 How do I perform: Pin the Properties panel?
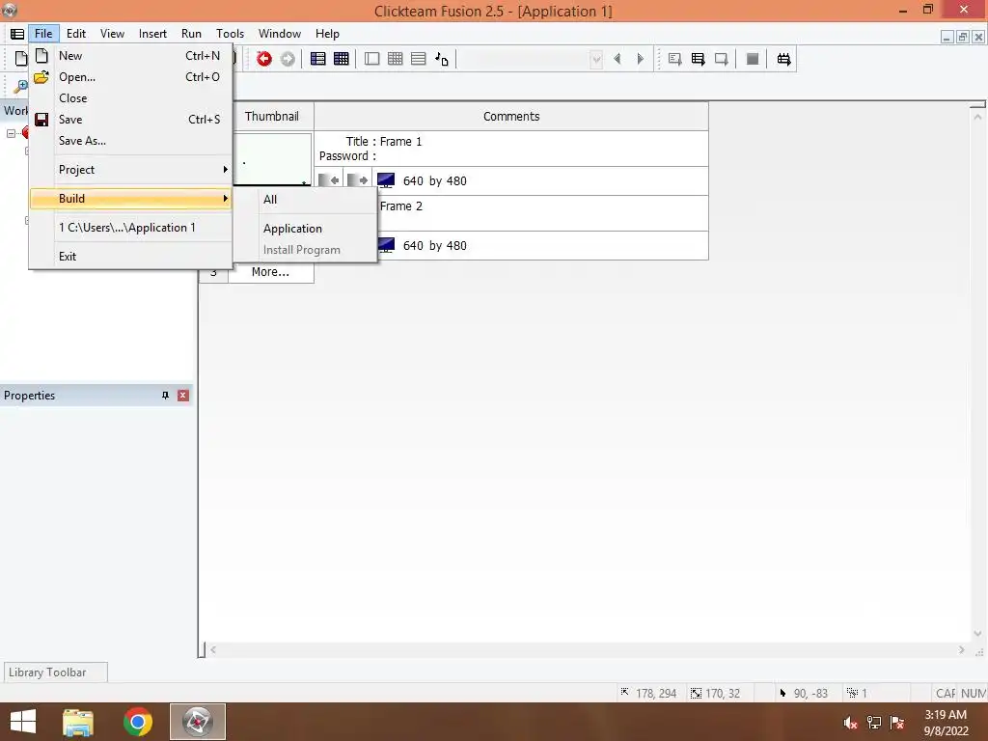pyautogui.click(x=165, y=395)
